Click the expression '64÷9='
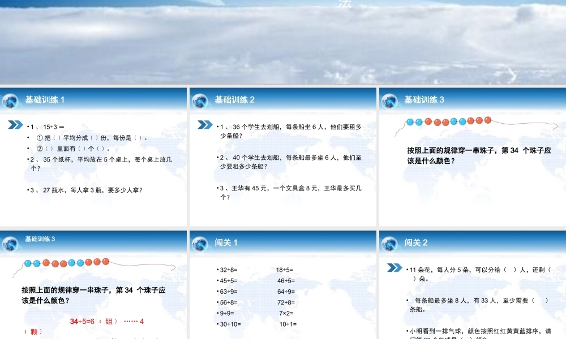Viewport: 566px width, 339px height. click(x=286, y=292)
